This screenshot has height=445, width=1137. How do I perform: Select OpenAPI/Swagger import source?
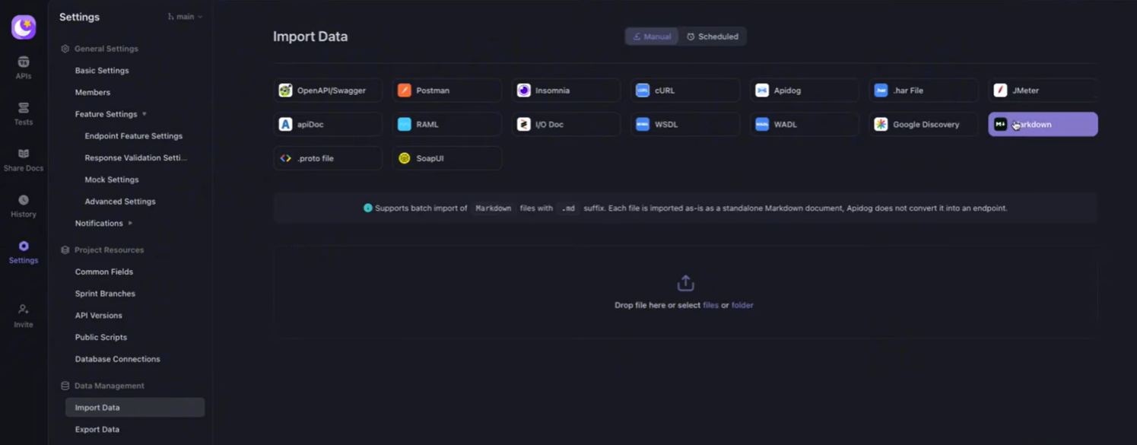coord(328,91)
